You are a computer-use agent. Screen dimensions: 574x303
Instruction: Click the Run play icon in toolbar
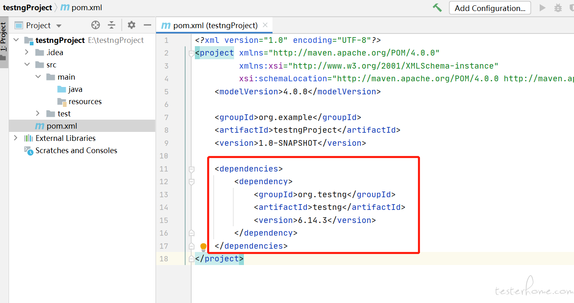pyautogui.click(x=542, y=8)
